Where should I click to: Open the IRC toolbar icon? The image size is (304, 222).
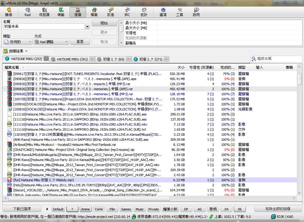pos(127,12)
